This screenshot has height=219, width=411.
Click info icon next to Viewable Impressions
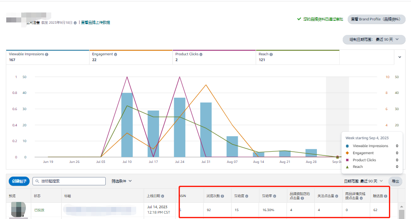click(47, 54)
